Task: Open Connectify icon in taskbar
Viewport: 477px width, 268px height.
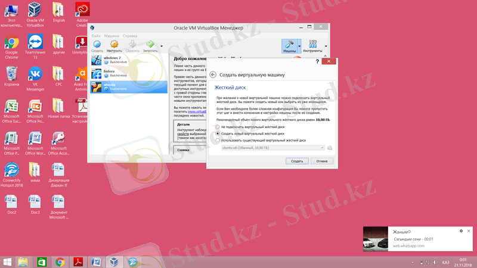Action: pyautogui.click(x=132, y=262)
